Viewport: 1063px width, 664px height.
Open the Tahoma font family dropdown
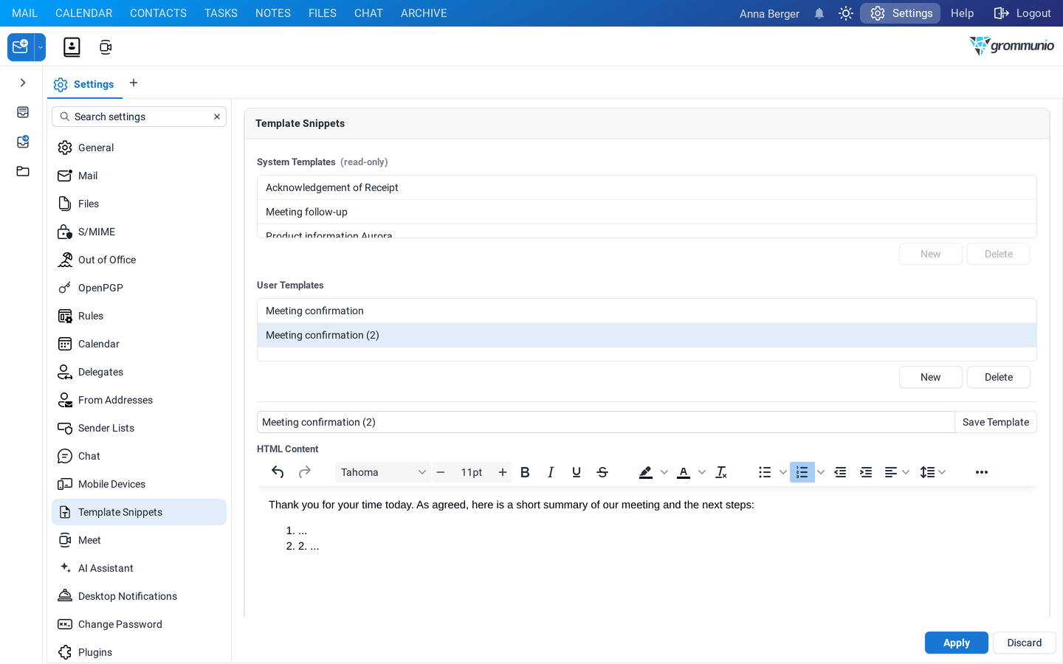click(383, 472)
